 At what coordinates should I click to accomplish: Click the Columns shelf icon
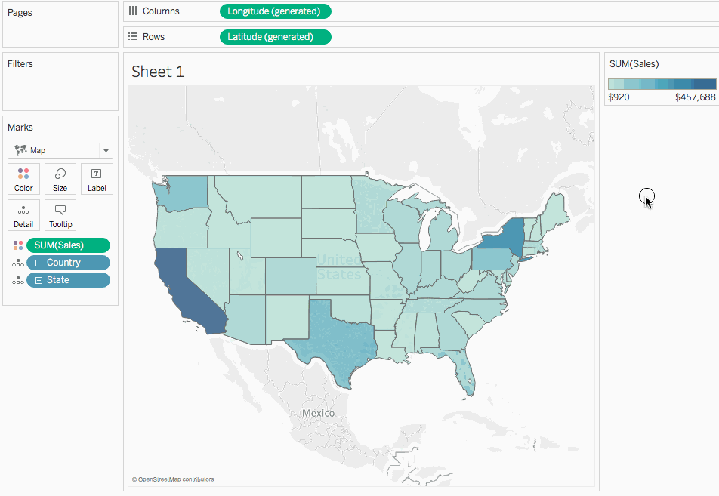tap(132, 11)
